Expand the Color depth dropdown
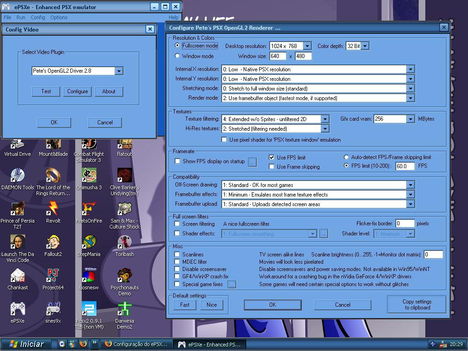468x351 pixels. [x=365, y=46]
